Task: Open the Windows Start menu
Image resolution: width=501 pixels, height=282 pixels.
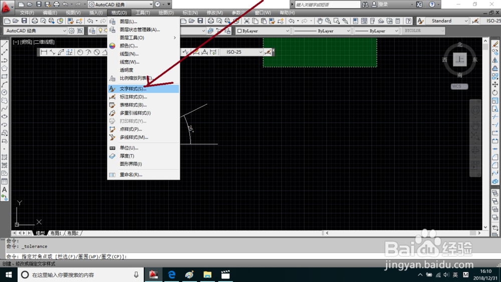Action: pos(9,275)
